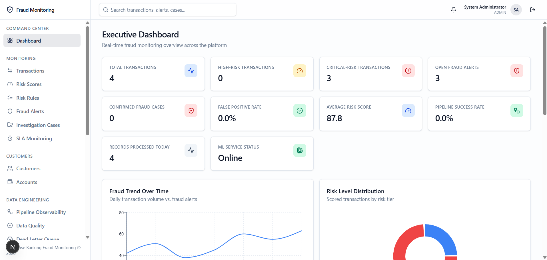This screenshot has height=260, width=547.
Task: Go to Customers list
Action: tap(42, 169)
